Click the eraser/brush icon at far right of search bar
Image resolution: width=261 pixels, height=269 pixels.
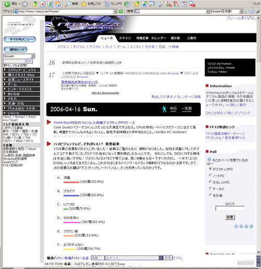coord(258,11)
